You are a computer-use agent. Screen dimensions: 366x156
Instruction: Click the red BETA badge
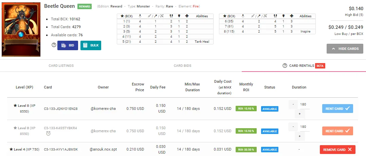pos(320,66)
